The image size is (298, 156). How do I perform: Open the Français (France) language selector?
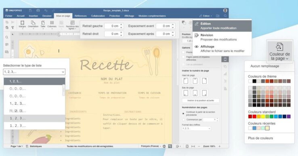click(151, 146)
